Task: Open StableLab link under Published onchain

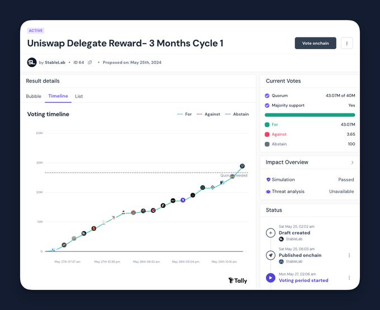Action: [x=294, y=261]
